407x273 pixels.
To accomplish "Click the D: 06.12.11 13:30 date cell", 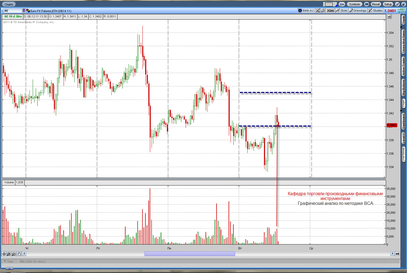I will 35,16.
